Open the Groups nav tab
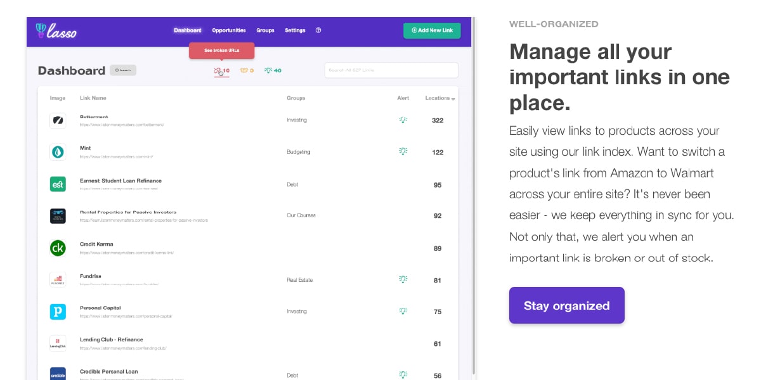 point(265,30)
